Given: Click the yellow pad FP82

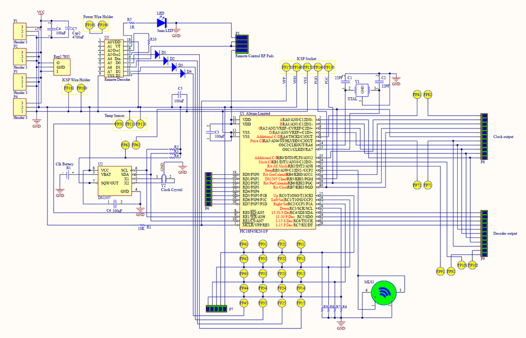Looking at the screenshot, I should [428, 95].
